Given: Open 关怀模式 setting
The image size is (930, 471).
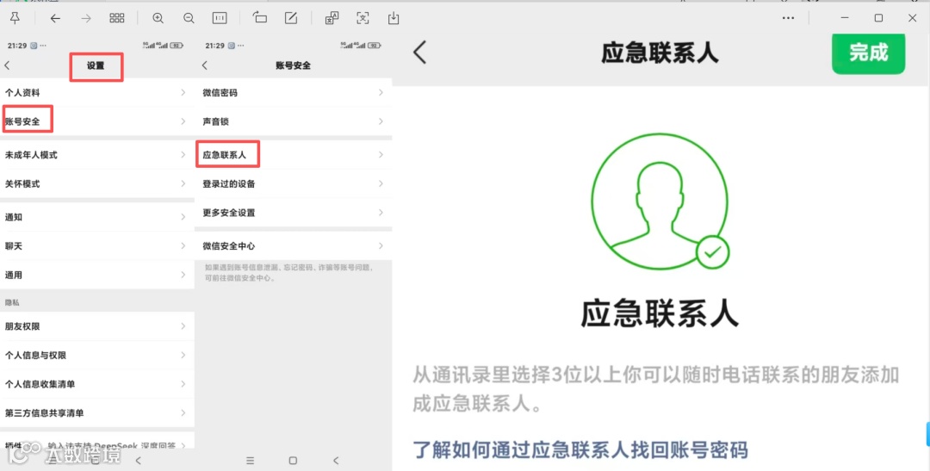Looking at the screenshot, I should coord(97,184).
